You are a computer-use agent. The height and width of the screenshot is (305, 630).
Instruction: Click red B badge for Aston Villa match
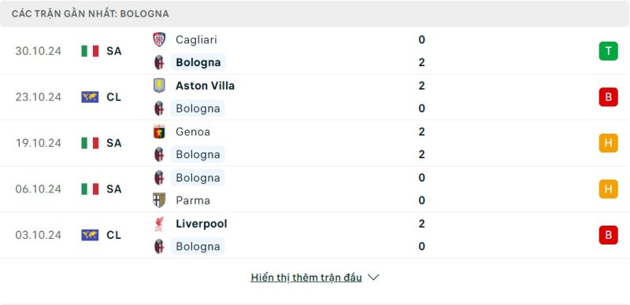pos(608,97)
